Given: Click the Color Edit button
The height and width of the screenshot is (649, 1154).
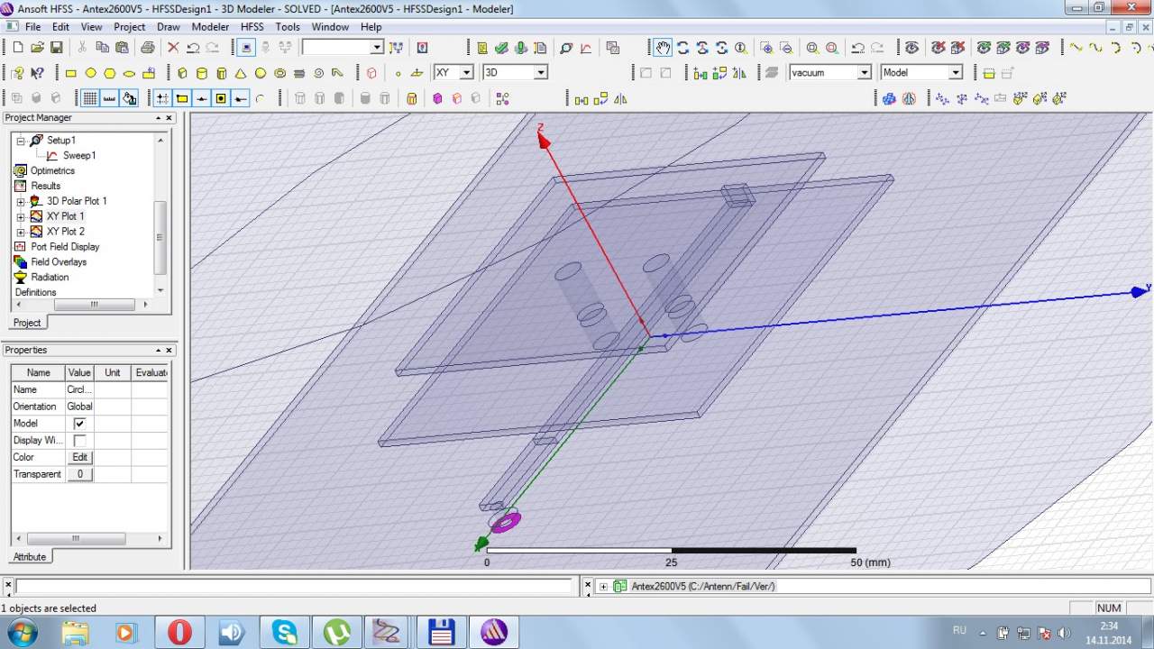Looking at the screenshot, I should coord(79,457).
